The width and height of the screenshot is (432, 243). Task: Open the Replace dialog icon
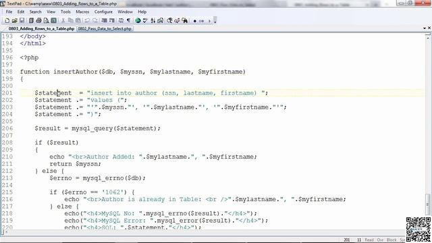177,21
